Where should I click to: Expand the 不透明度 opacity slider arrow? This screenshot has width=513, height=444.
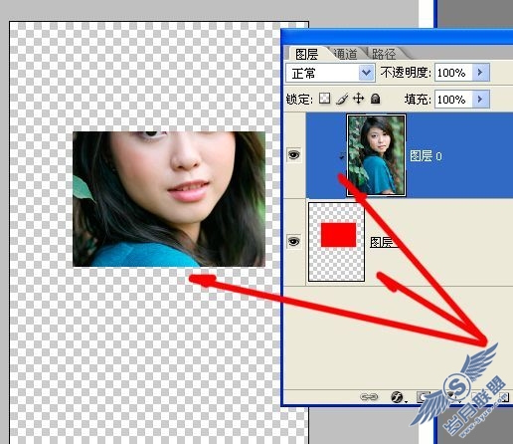pyautogui.click(x=480, y=72)
